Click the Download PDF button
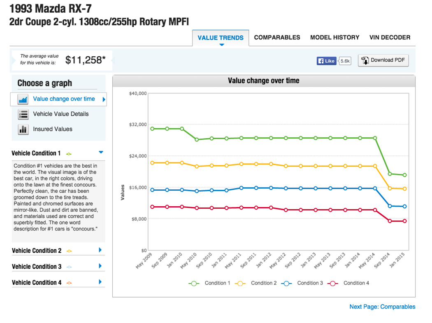The image size is (432, 323). coord(383,60)
